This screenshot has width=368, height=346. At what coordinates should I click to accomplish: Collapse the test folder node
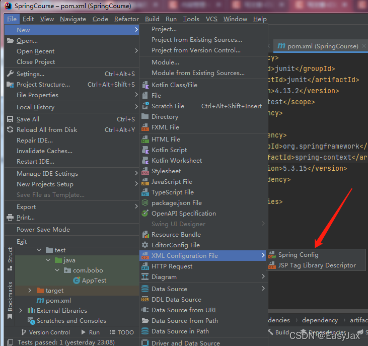pos(39,250)
